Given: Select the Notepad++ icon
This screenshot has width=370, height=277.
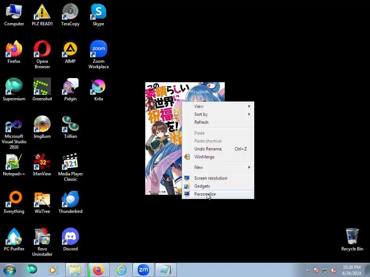Looking at the screenshot, I should point(14,164).
